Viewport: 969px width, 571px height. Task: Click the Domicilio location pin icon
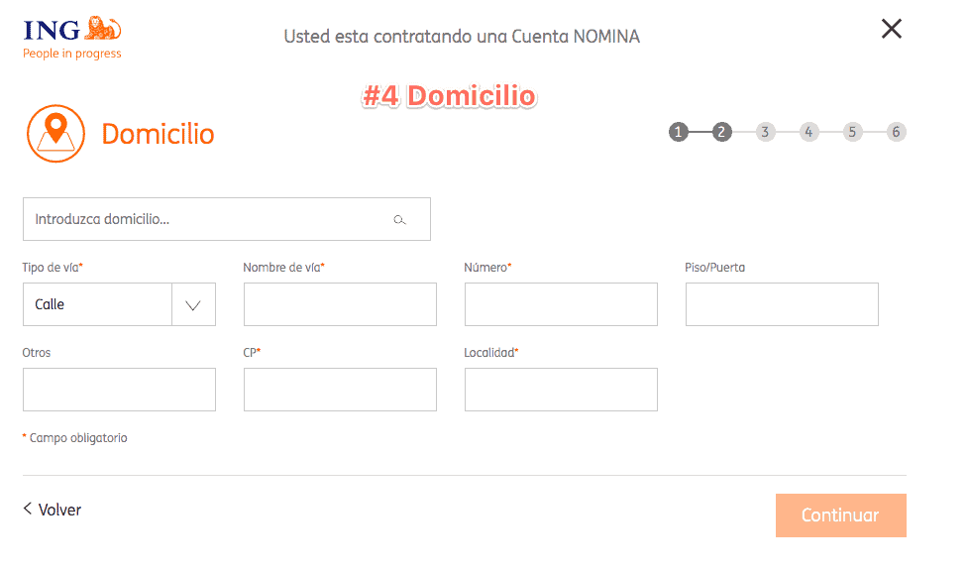(55, 134)
